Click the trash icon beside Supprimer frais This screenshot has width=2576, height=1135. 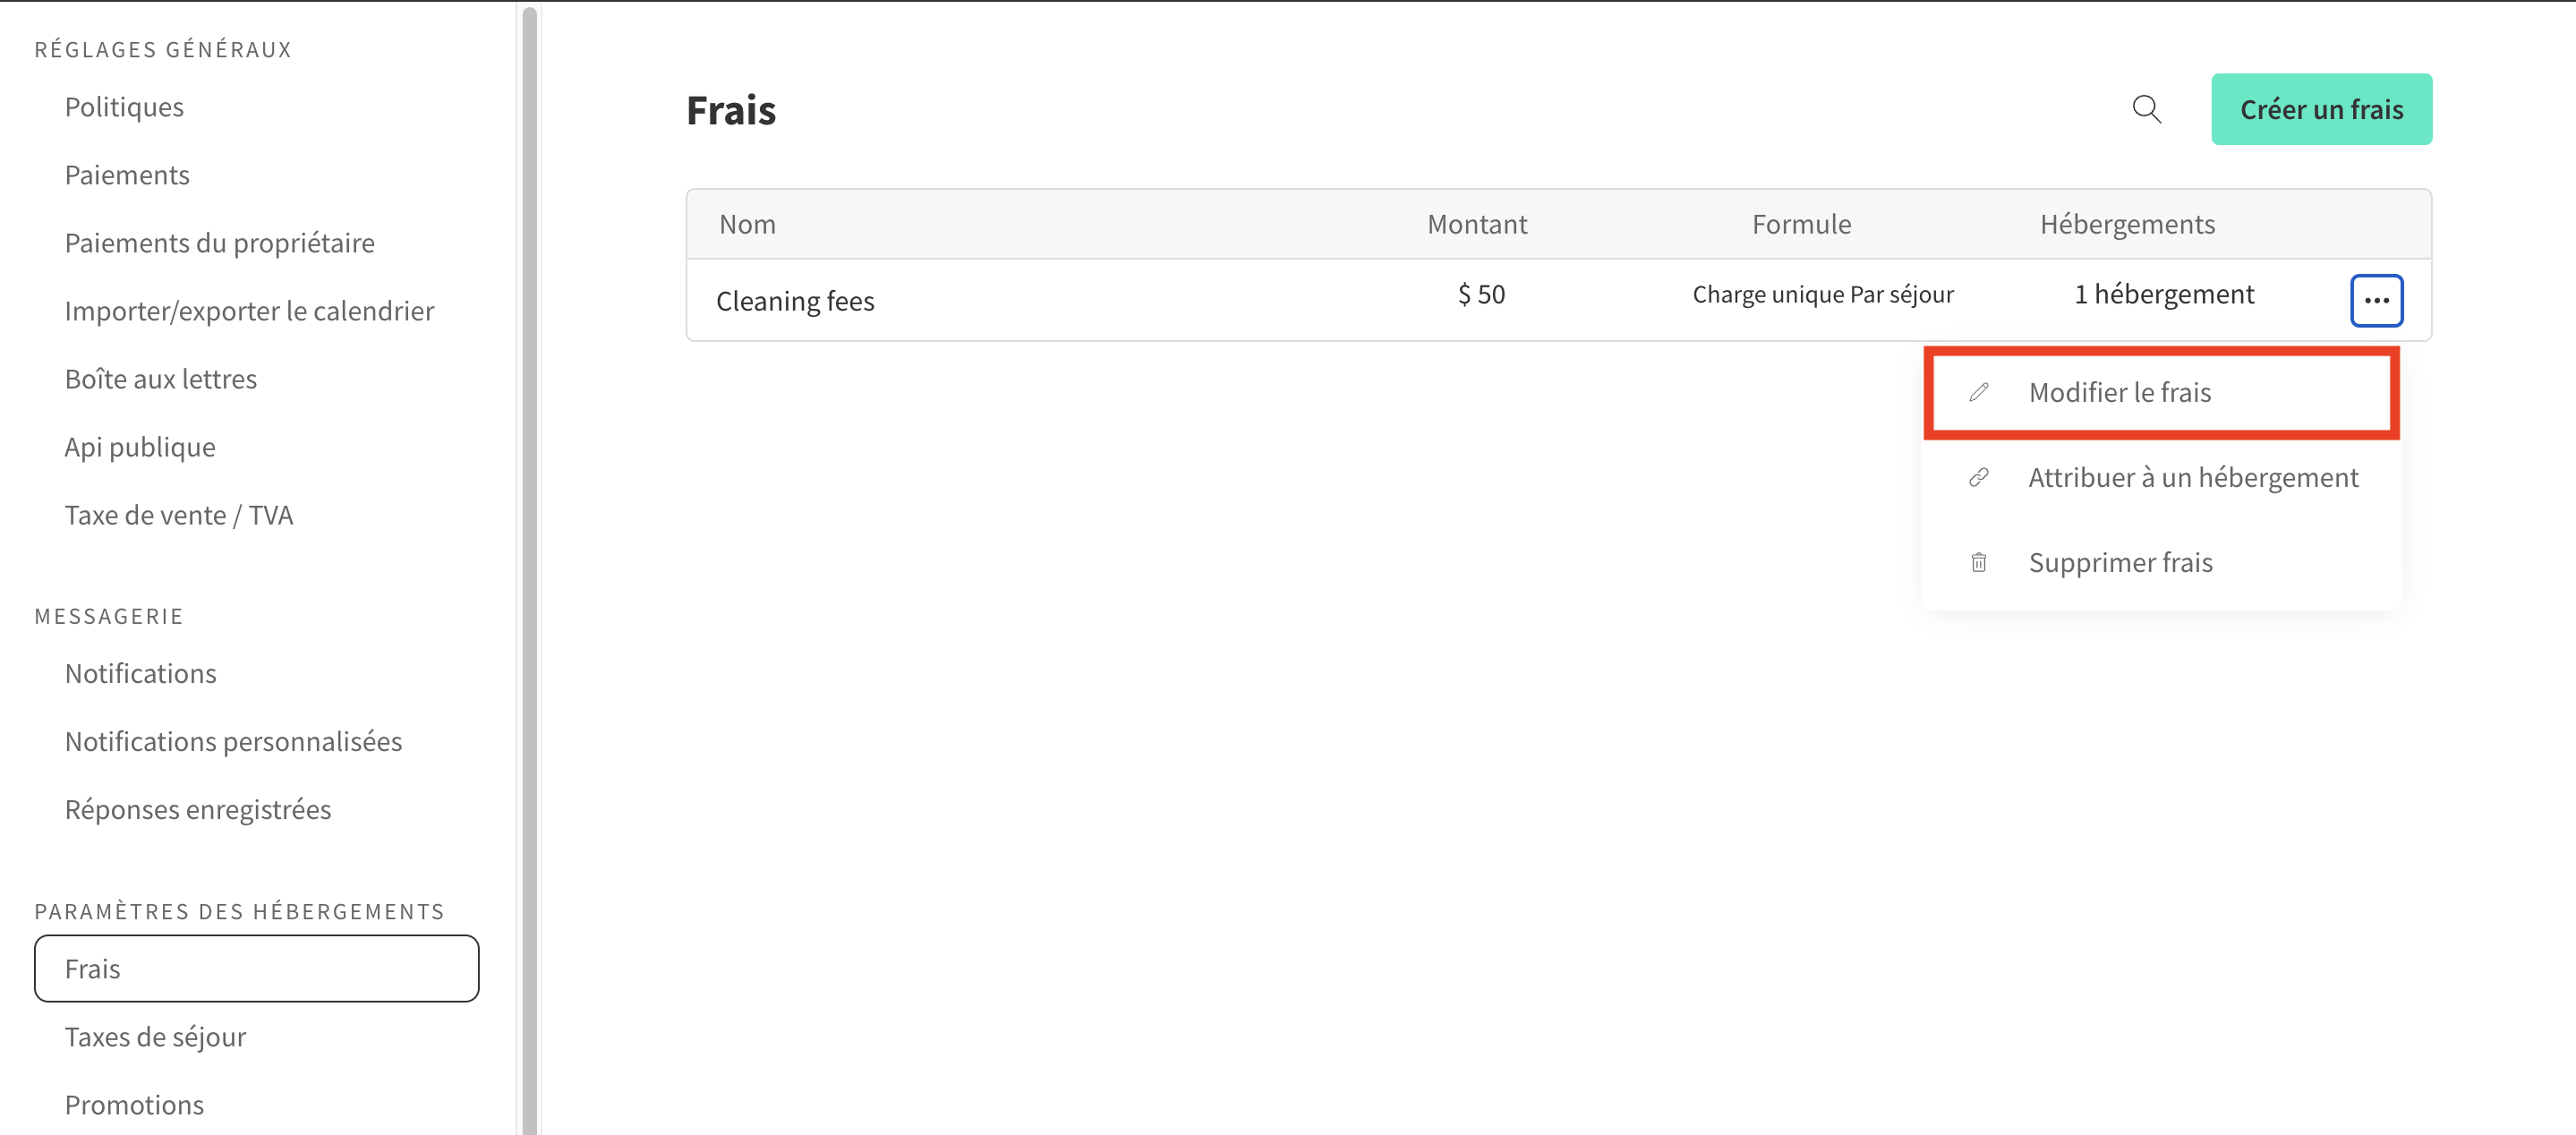(x=1979, y=562)
